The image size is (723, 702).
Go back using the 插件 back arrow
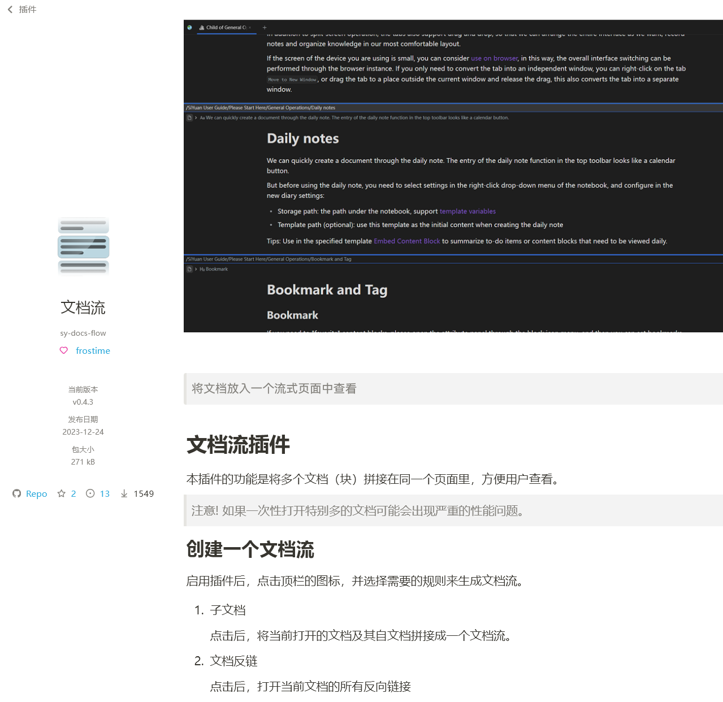[x=10, y=10]
